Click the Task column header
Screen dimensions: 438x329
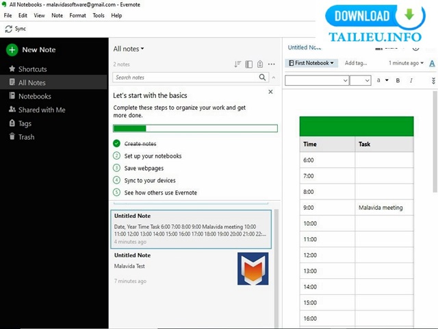coord(384,144)
